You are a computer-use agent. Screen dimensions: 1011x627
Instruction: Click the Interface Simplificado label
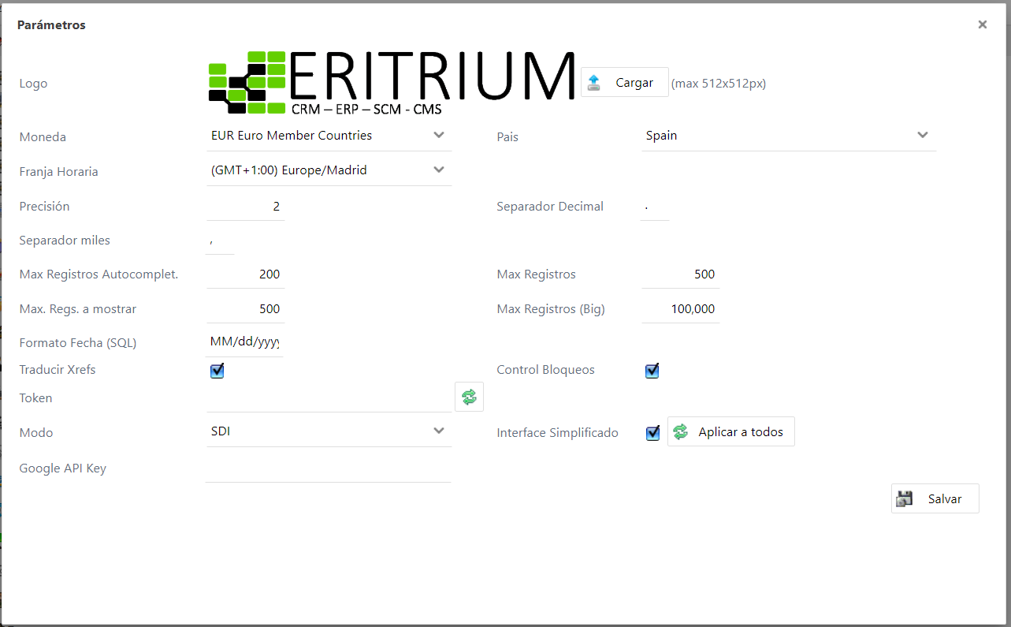coord(557,433)
